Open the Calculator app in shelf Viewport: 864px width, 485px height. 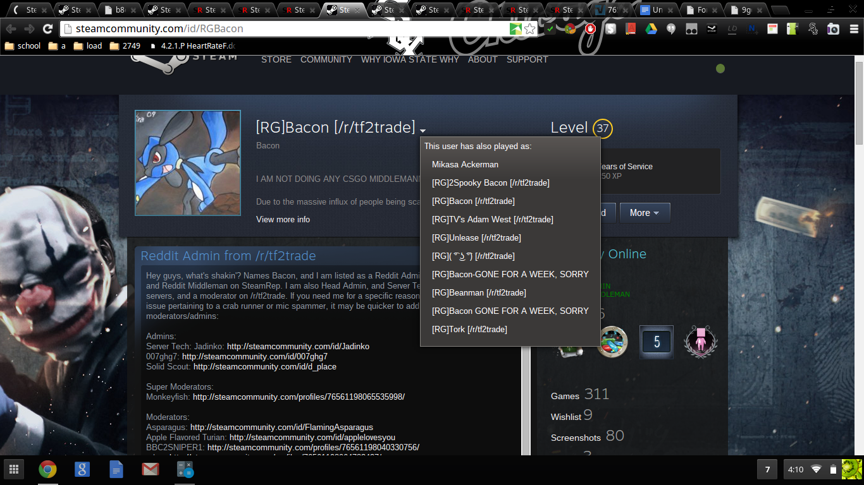(x=185, y=469)
